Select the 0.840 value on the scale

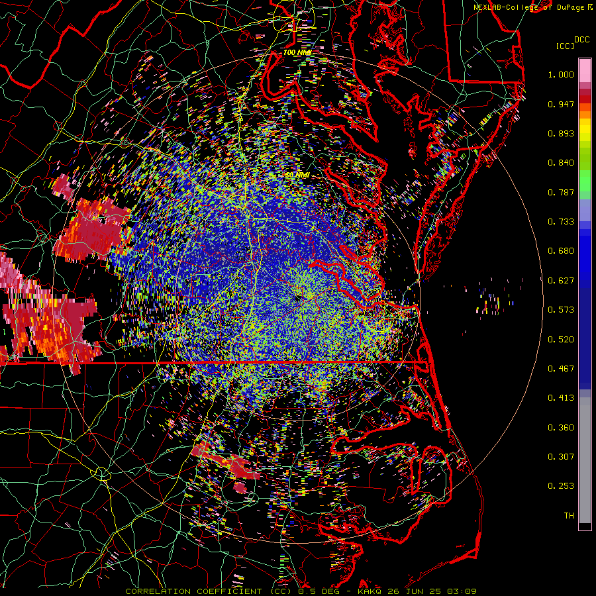click(x=561, y=163)
